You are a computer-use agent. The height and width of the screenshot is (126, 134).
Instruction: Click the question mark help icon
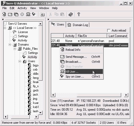coord(79,14)
